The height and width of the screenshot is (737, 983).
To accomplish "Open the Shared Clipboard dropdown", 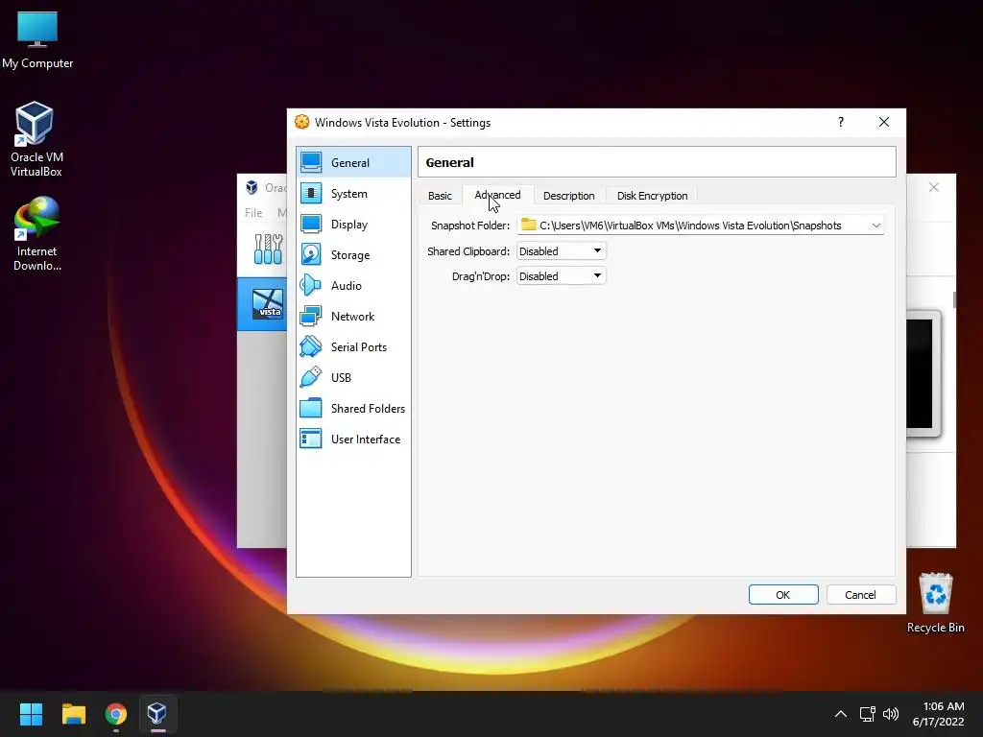I will click(561, 250).
